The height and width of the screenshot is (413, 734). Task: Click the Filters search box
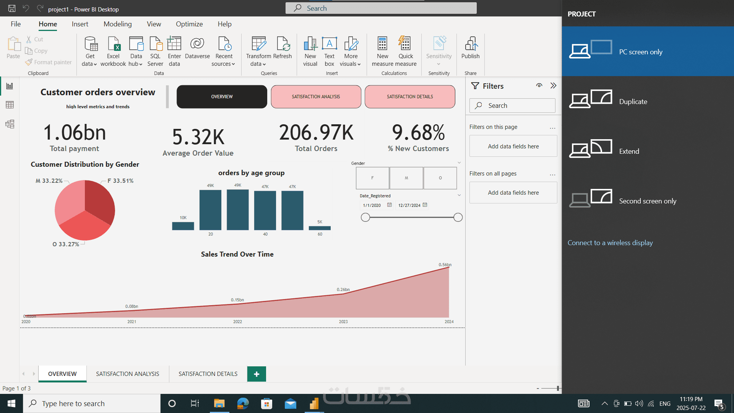(x=512, y=106)
